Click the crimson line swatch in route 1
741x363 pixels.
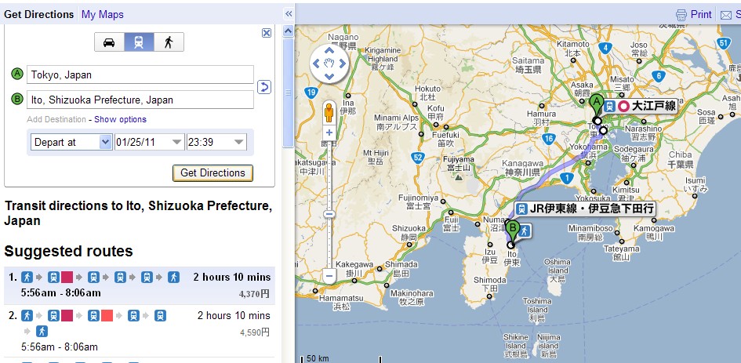coord(66,277)
